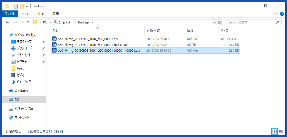Viewport: 287px width, 137px height.
Task: Open the 表示 ribbon tab
Action: (56, 14)
